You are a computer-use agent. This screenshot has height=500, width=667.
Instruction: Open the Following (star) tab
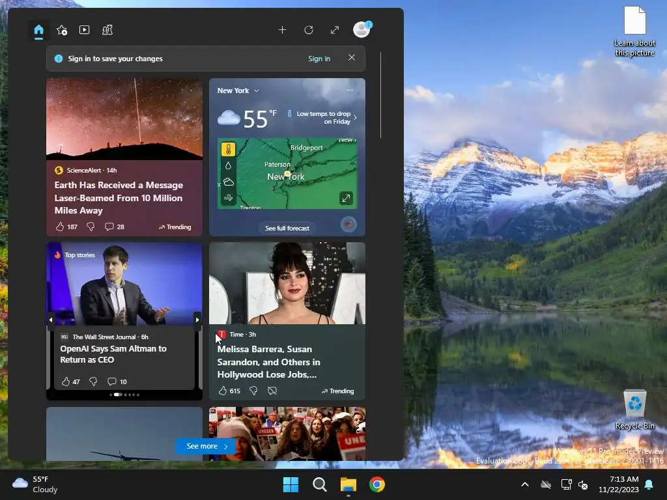pyautogui.click(x=62, y=30)
